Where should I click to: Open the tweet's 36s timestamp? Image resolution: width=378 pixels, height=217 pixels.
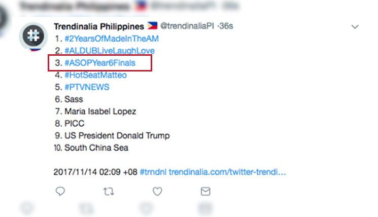(x=226, y=26)
